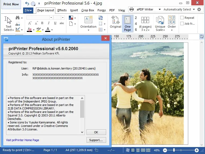Click the font color A icon

pyautogui.click(x=48, y=30)
